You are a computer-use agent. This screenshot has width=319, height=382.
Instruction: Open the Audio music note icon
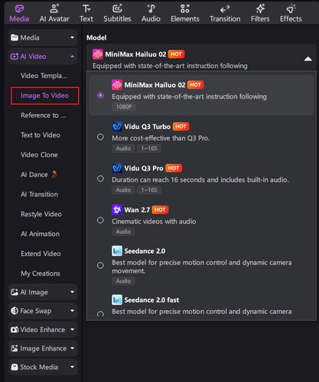point(151,8)
